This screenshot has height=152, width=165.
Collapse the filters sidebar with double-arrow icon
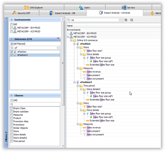click(x=6, y=144)
